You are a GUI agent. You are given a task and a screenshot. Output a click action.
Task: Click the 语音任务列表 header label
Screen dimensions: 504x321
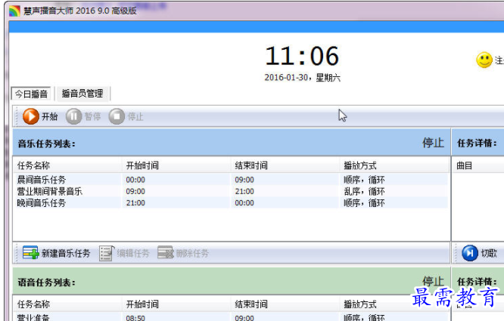pos(47,282)
